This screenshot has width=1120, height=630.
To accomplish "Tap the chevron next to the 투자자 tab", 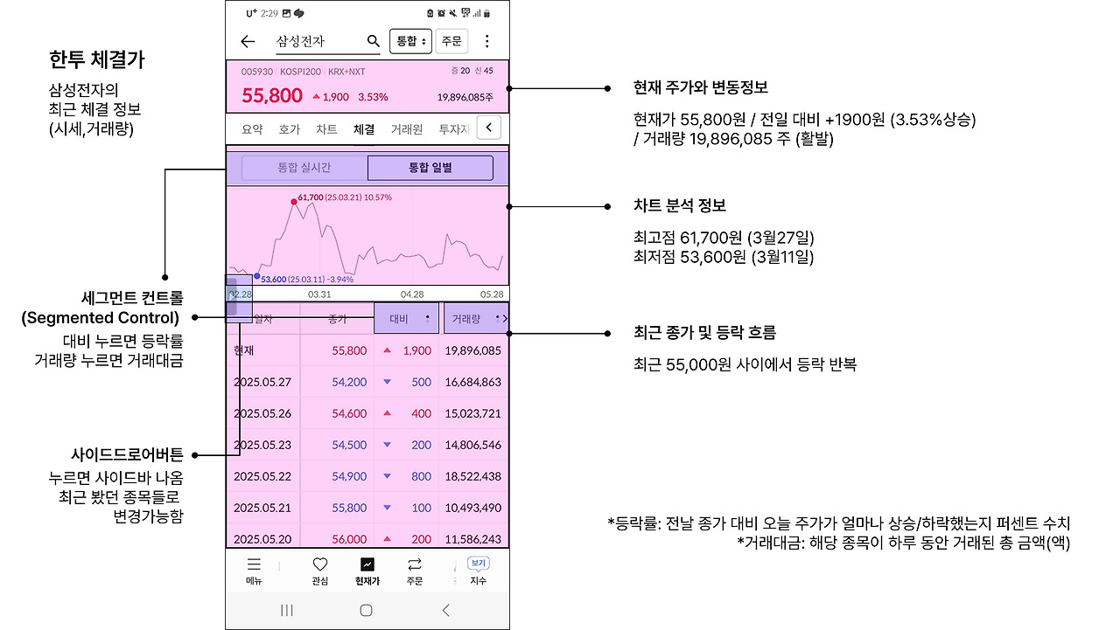I will point(488,128).
